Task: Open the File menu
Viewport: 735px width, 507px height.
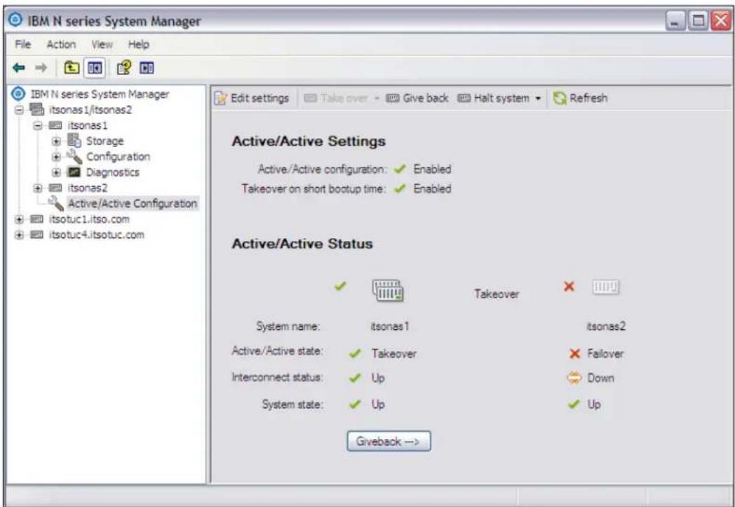Action: click(x=23, y=45)
